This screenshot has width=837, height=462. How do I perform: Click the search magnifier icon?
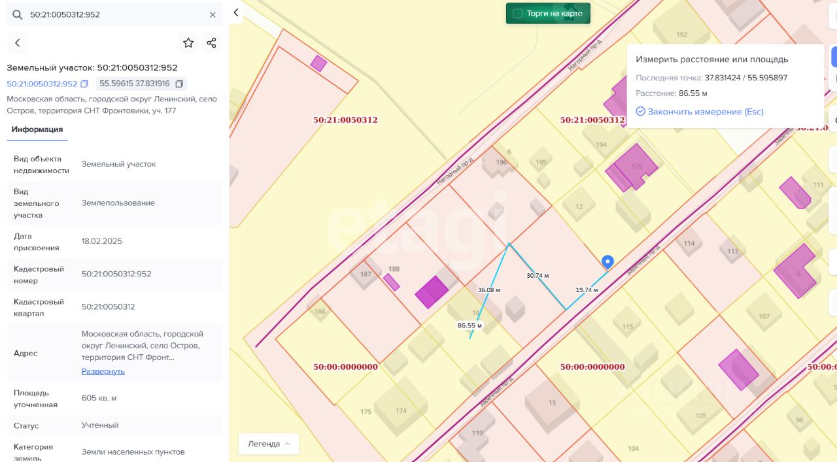click(18, 14)
